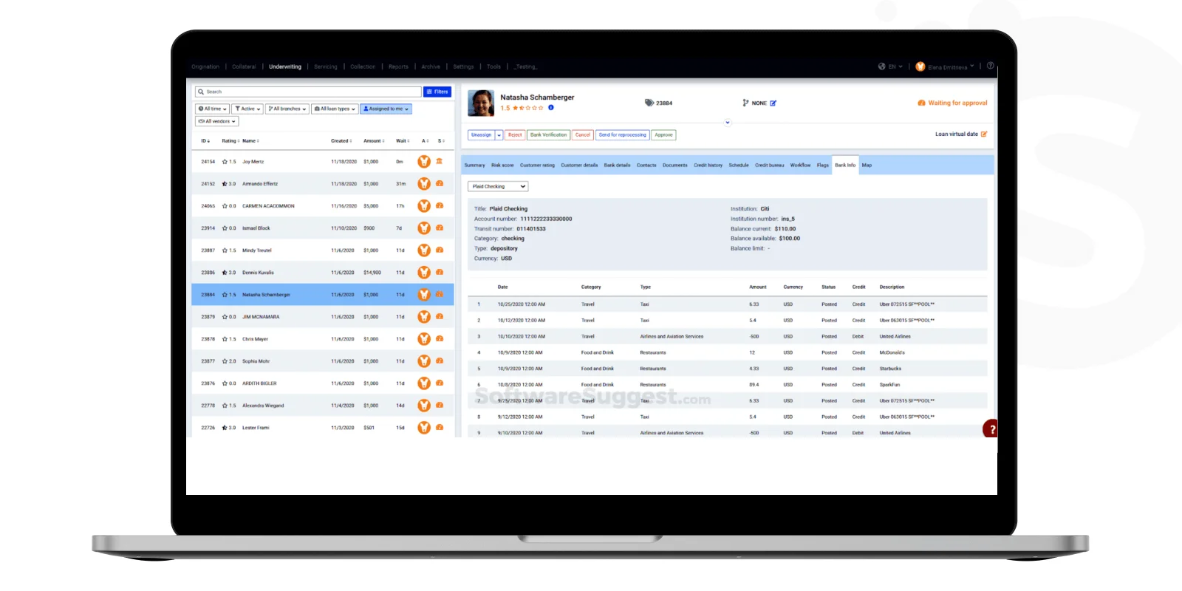Open the Collection menu
This screenshot has width=1182, height=591.
point(363,66)
